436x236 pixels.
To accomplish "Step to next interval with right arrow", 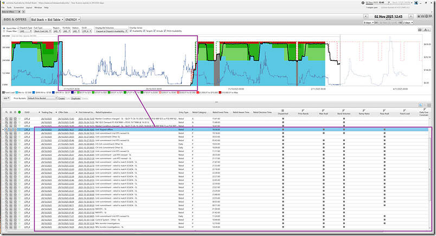I will pyautogui.click(x=411, y=16).
